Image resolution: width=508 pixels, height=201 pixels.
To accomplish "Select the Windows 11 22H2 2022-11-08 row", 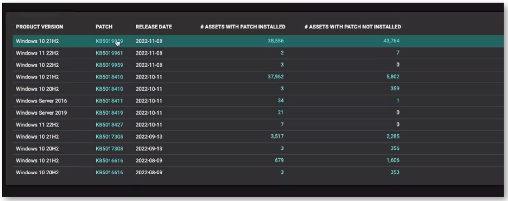I will coord(258,53).
